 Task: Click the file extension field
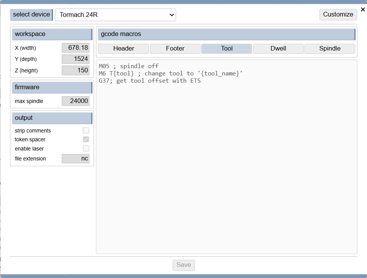pos(76,159)
